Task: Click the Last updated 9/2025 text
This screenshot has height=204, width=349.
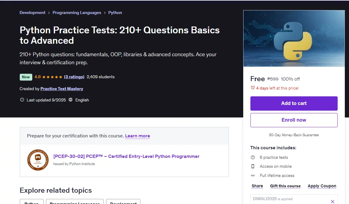Action: (x=46, y=100)
